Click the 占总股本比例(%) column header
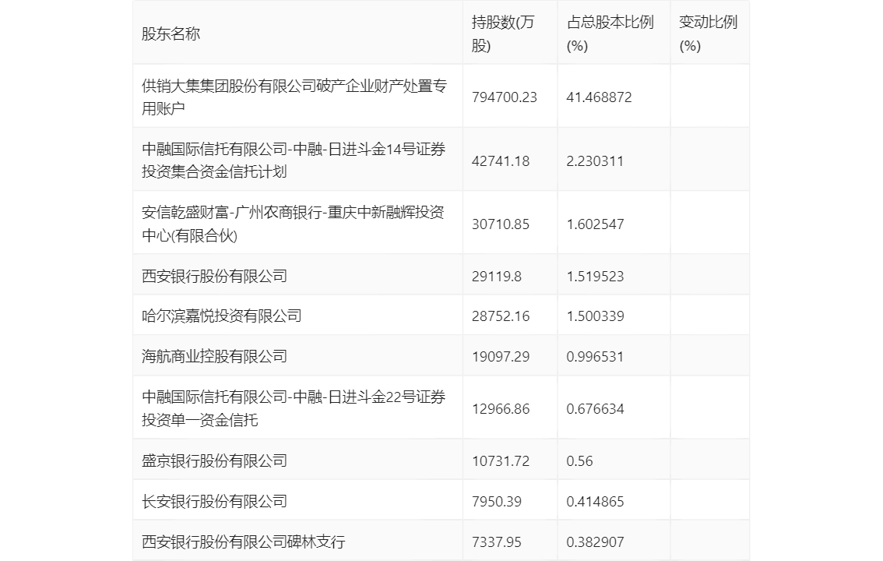This screenshot has height=561, width=883. click(610, 34)
